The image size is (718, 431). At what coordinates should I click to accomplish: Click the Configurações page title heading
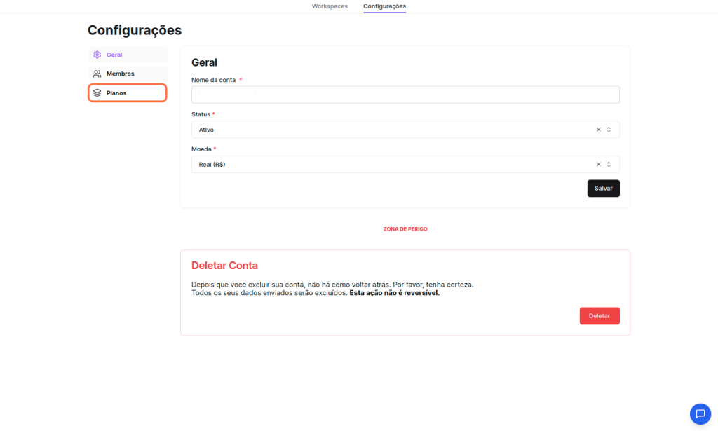[135, 30]
